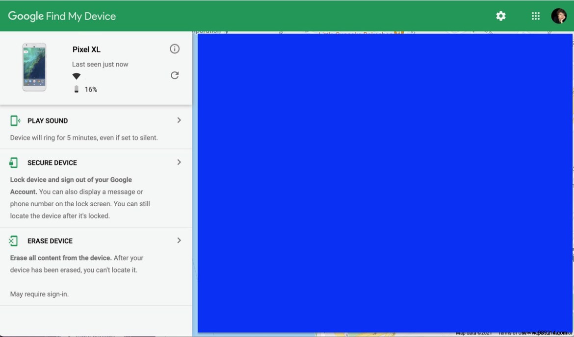574x337 pixels.
Task: Expand the Erase Device option
Action: click(179, 240)
